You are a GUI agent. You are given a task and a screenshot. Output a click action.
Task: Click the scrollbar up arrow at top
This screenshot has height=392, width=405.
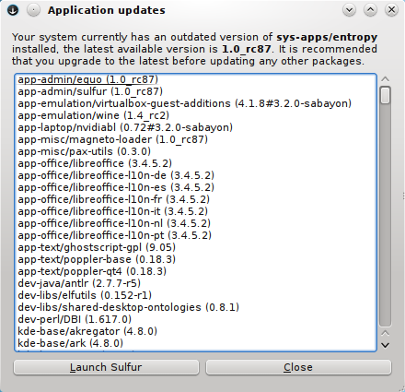[385, 79]
